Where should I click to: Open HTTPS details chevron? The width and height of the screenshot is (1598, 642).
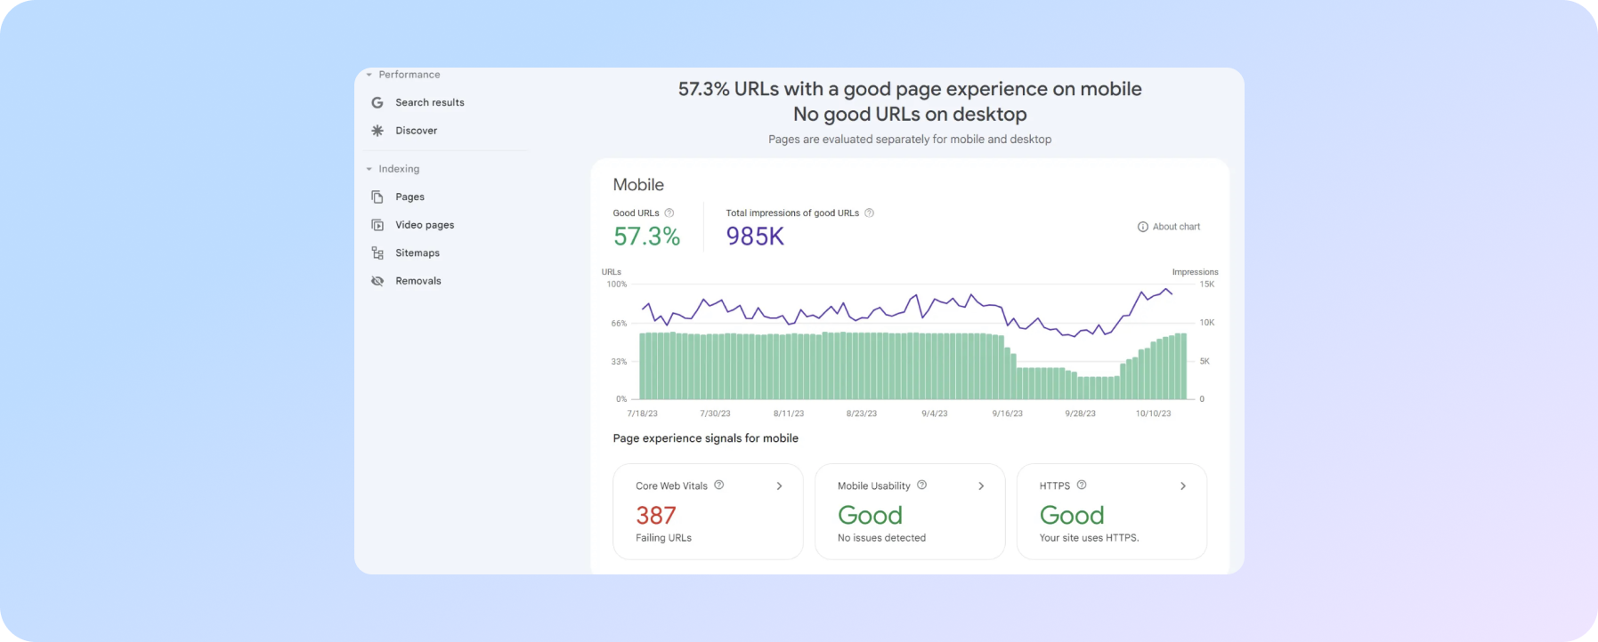(x=1183, y=486)
